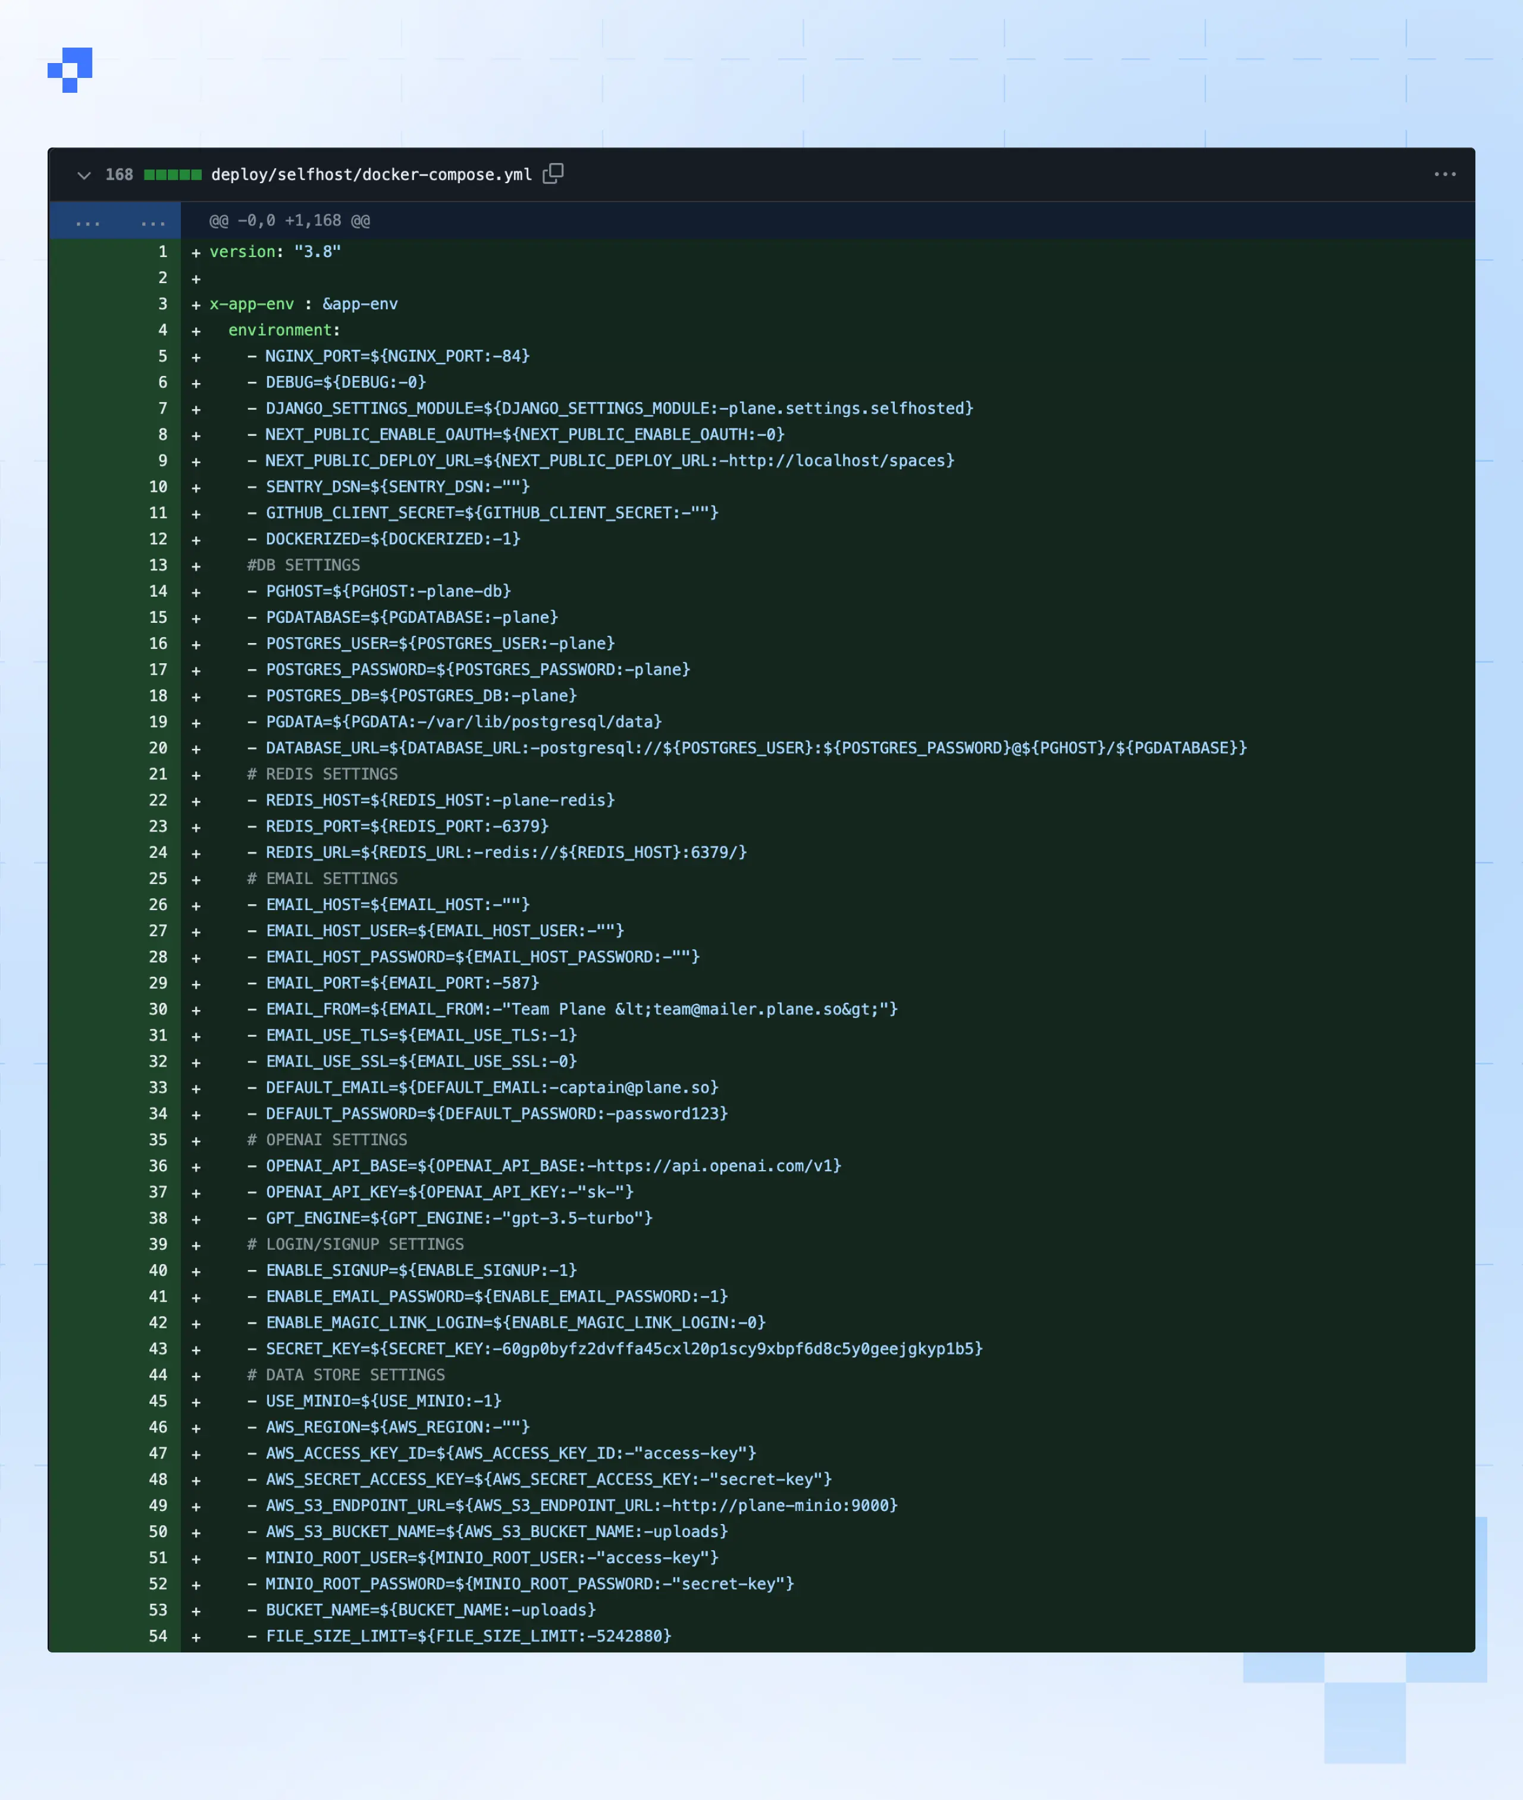The width and height of the screenshot is (1523, 1800).
Task: Click the green diff stat squares
Action: pyautogui.click(x=173, y=174)
